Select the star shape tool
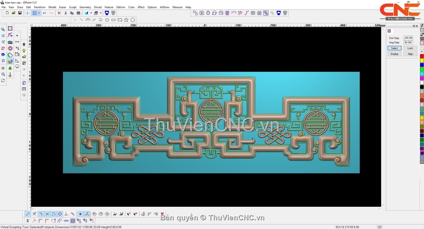 click(x=126, y=20)
